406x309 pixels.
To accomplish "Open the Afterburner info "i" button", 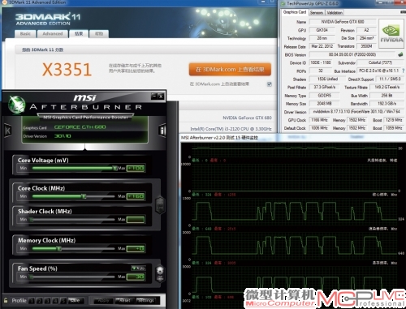I will pyautogui.click(x=162, y=131).
